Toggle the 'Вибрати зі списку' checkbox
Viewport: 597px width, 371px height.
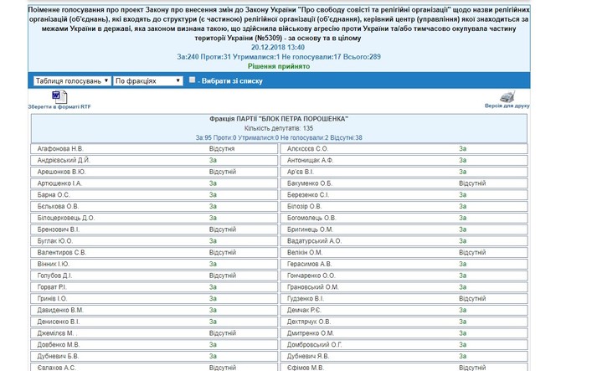pyautogui.click(x=192, y=80)
